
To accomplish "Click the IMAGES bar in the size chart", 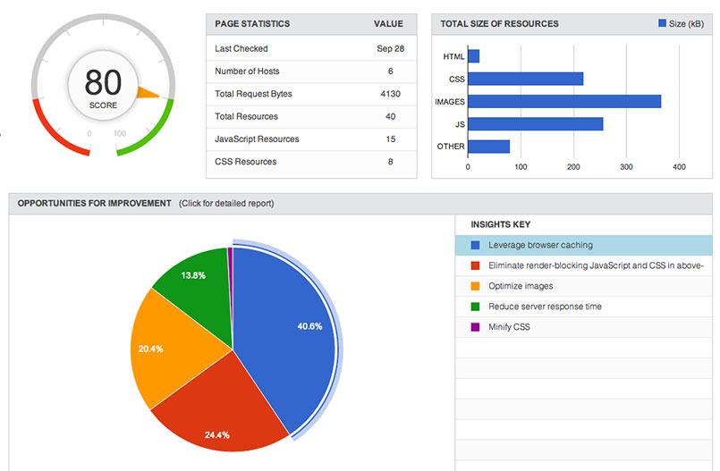I will tap(563, 101).
